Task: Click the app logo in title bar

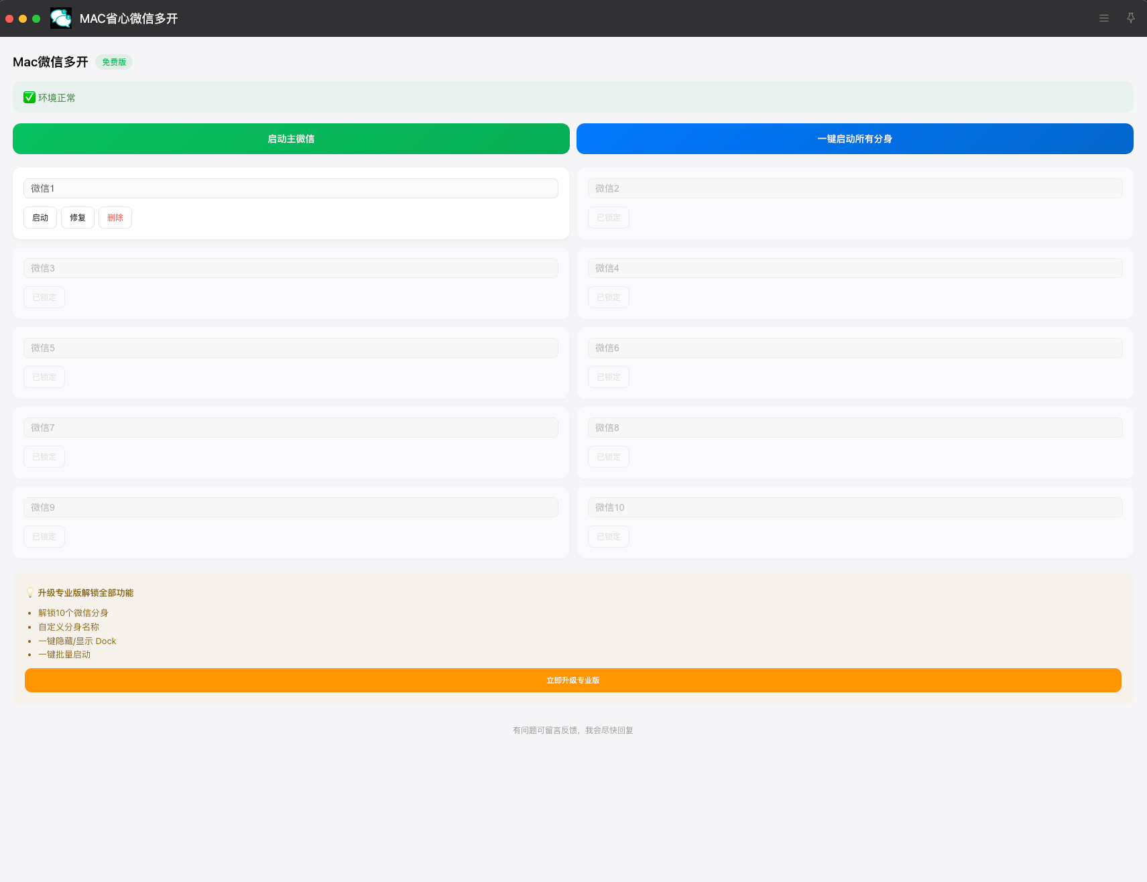Action: (61, 19)
